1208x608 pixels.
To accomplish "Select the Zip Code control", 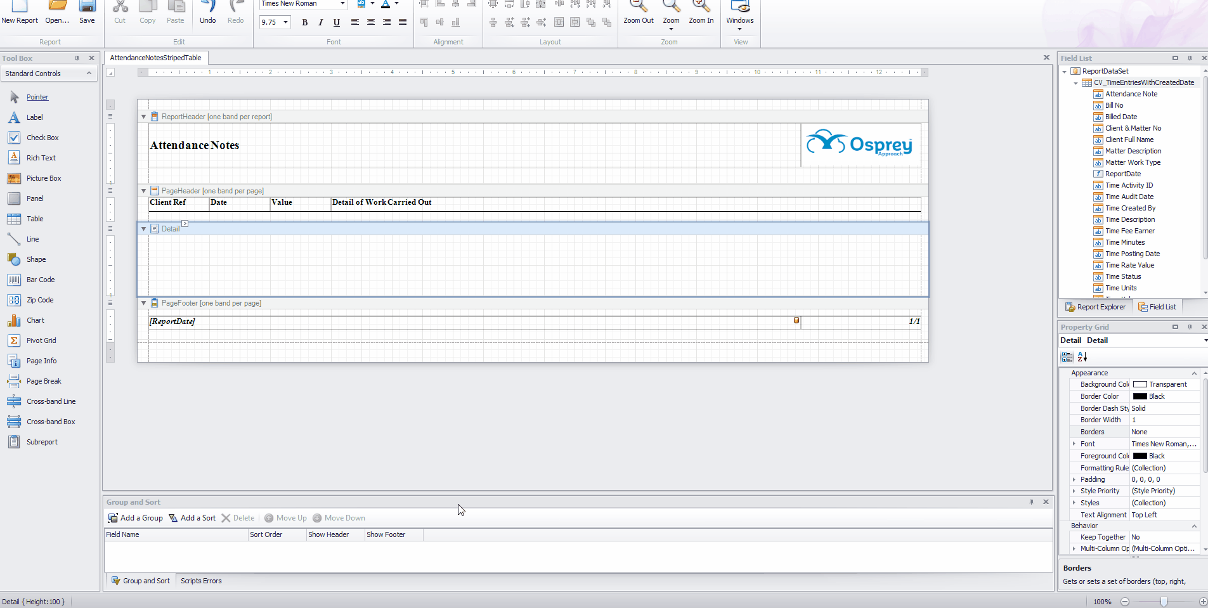I will [x=40, y=300].
